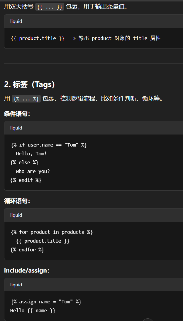Click the {% else %} code line
Viewport: 183px width, 321px height.
click(x=25, y=163)
